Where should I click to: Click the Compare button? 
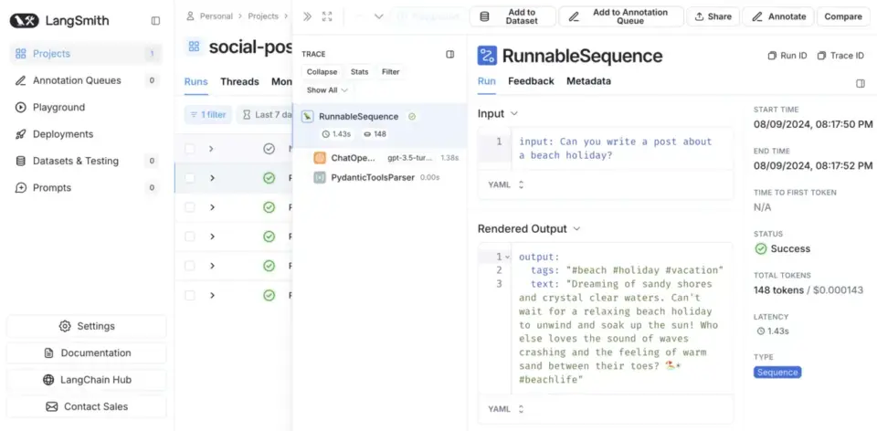pos(843,16)
